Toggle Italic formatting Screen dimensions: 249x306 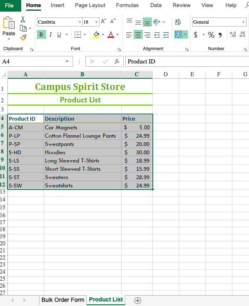(x=51, y=34)
